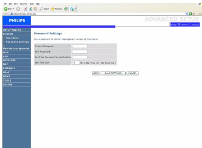
Task: Click the History toolbar icon
Action: point(66,9)
